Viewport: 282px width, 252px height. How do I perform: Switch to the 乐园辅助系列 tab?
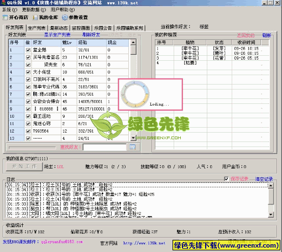pos(129,28)
